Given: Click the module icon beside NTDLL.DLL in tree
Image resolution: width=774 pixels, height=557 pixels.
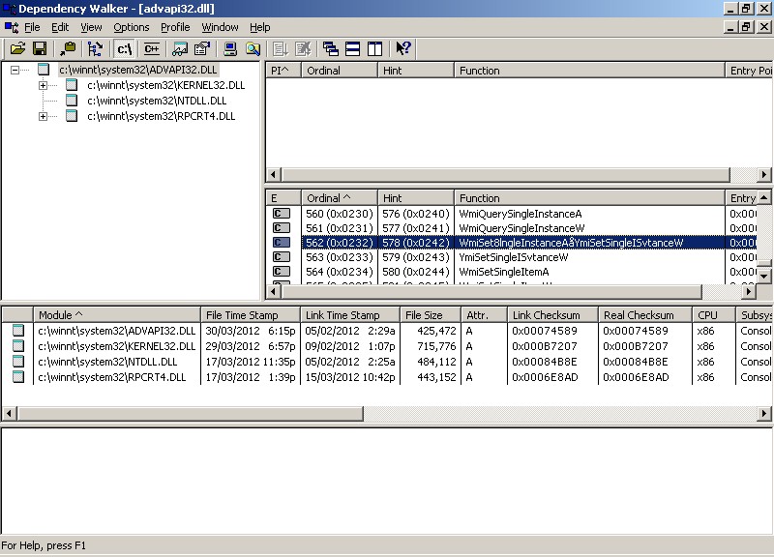Looking at the screenshot, I should tap(72, 101).
